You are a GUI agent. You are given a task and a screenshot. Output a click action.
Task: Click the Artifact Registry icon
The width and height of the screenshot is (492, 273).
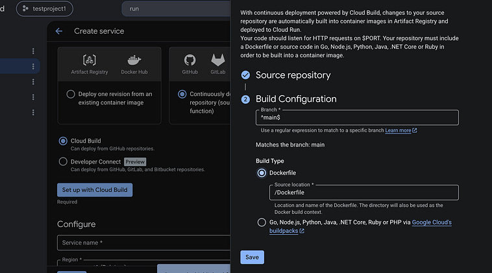coord(90,60)
